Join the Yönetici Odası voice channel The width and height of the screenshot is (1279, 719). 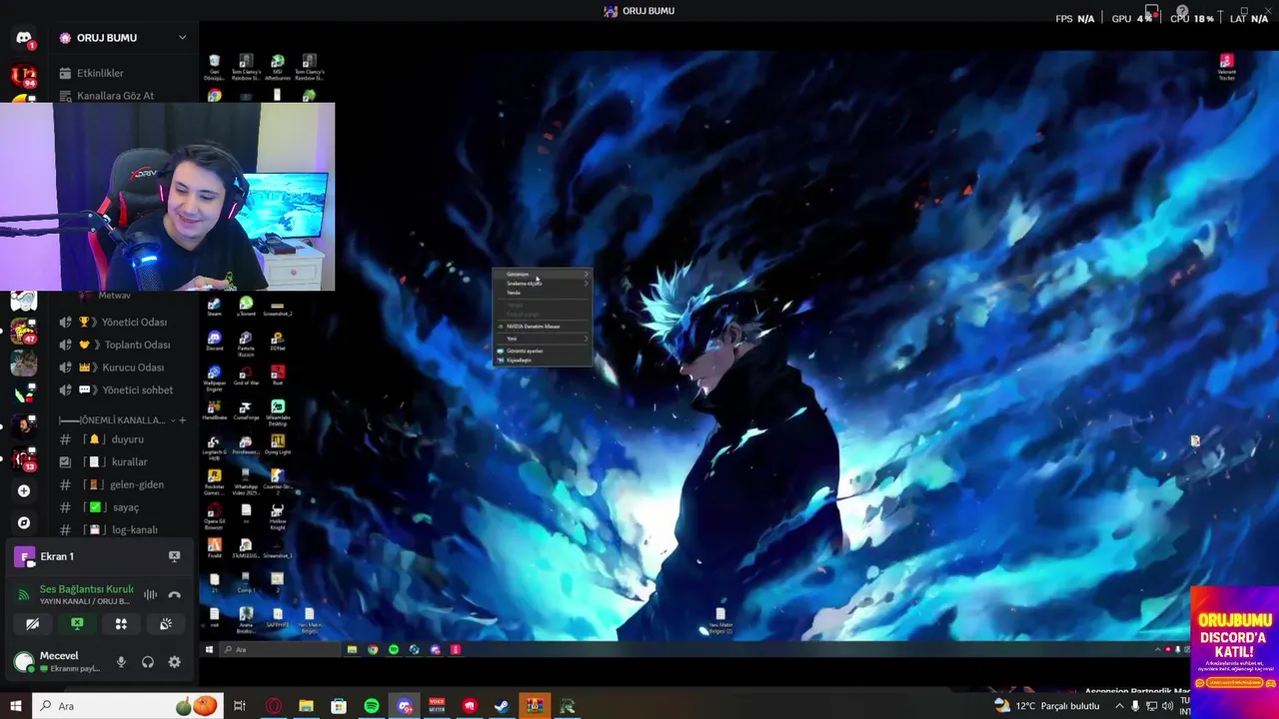pyautogui.click(x=123, y=322)
